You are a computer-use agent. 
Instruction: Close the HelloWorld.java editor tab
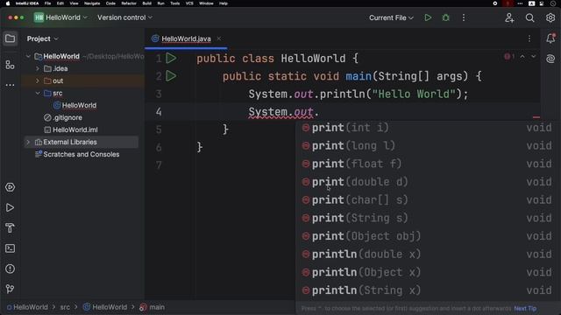219,38
